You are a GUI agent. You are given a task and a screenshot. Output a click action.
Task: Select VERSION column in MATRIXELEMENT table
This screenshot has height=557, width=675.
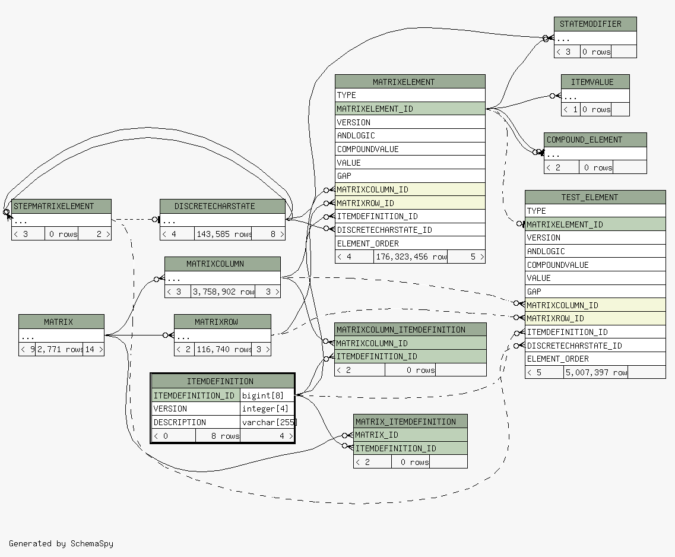[410, 122]
